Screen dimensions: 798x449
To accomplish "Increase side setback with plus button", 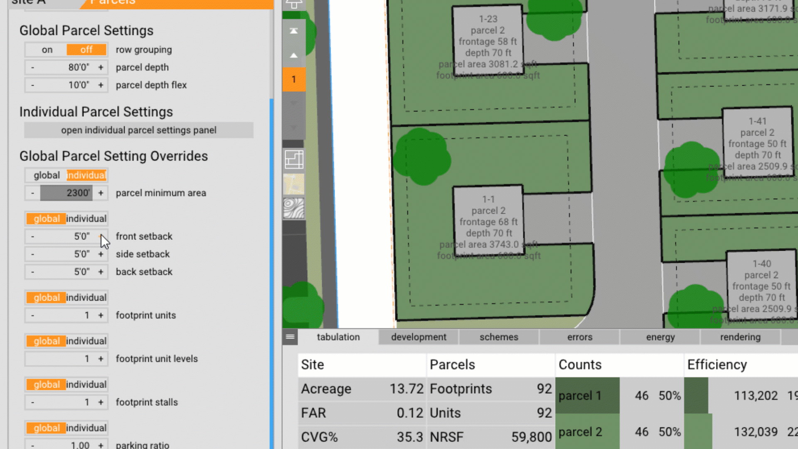I will pos(101,254).
